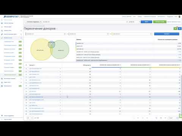The height and width of the screenshot is (136, 182).
Task: Click the small blue circle in Venn diagram
Action: [52, 45]
